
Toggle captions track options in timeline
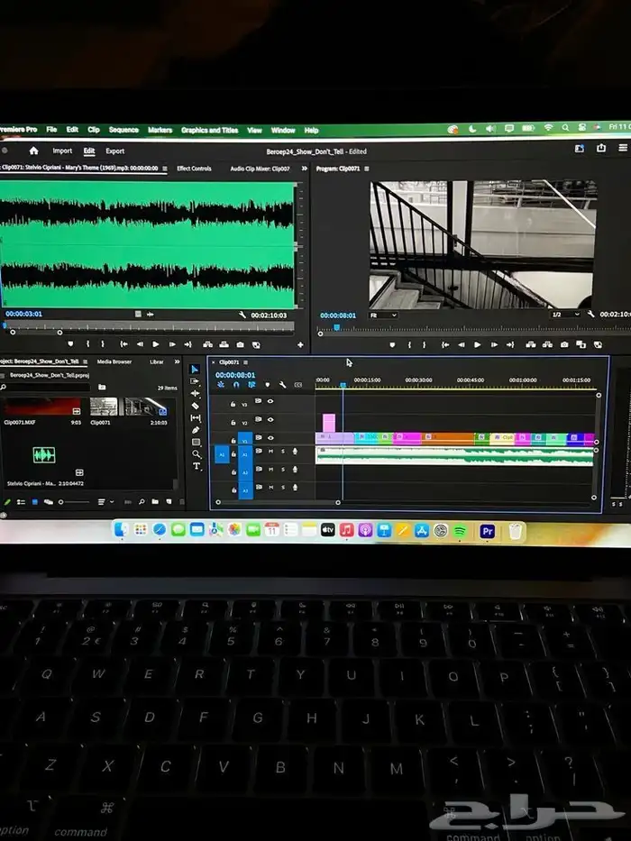(x=298, y=385)
